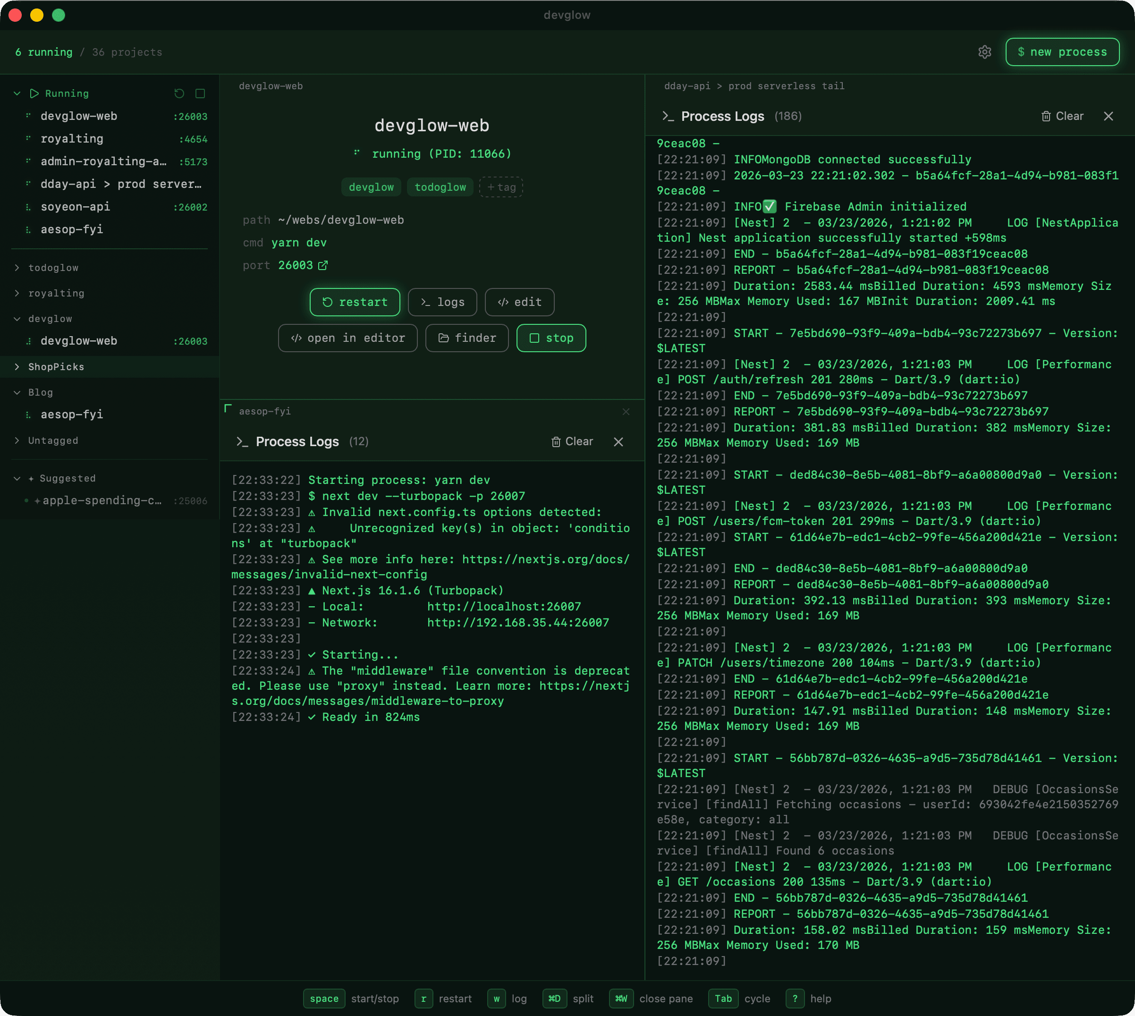Click the space start/stop shortcut hint
1135x1016 pixels.
tap(351, 999)
